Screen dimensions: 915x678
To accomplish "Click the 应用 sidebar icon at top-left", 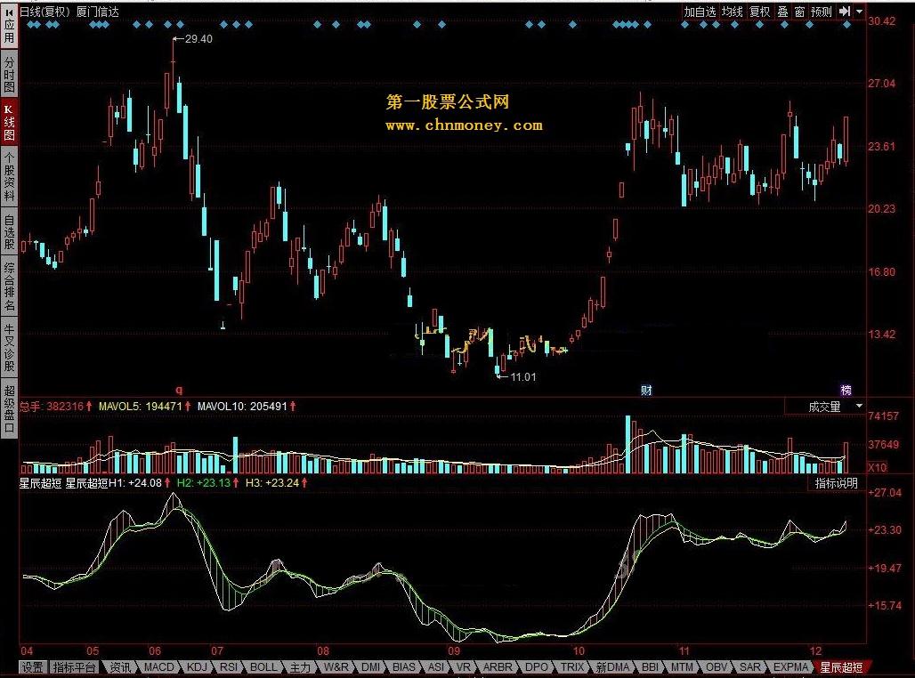I will [x=9, y=25].
